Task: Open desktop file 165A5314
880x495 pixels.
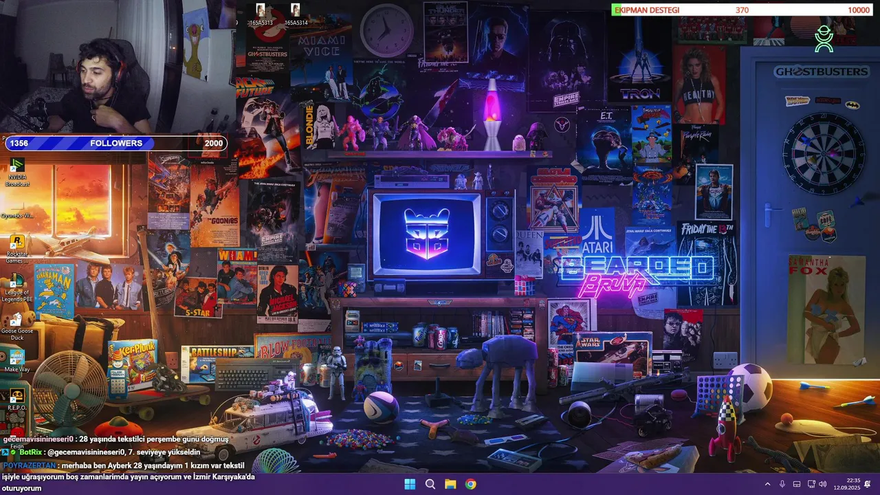Action: (296, 15)
